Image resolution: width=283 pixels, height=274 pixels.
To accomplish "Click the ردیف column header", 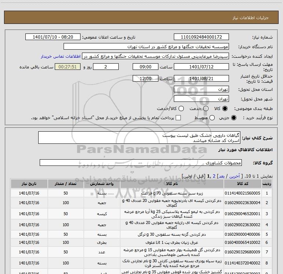I will [266, 184].
